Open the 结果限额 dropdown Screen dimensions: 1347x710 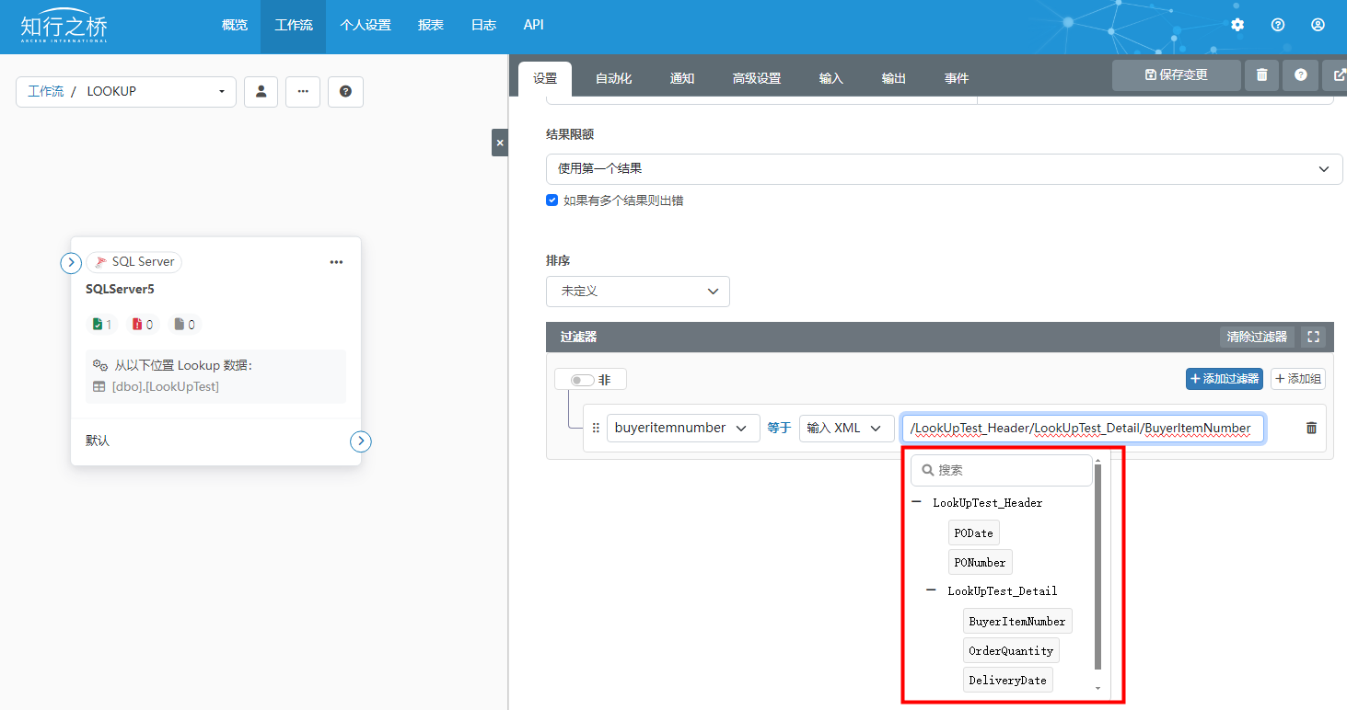[x=944, y=169]
